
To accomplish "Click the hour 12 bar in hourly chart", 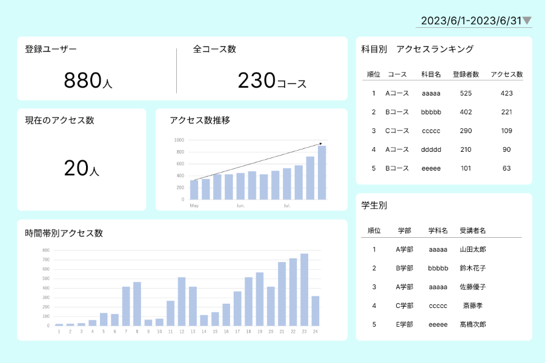I will pos(182,301).
